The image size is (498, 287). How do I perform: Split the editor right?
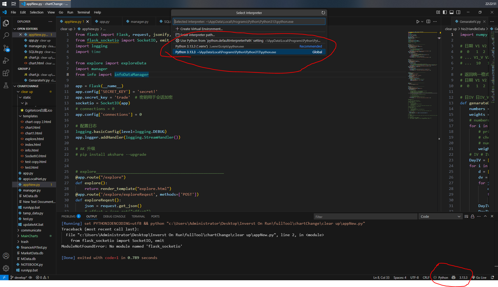(428, 22)
